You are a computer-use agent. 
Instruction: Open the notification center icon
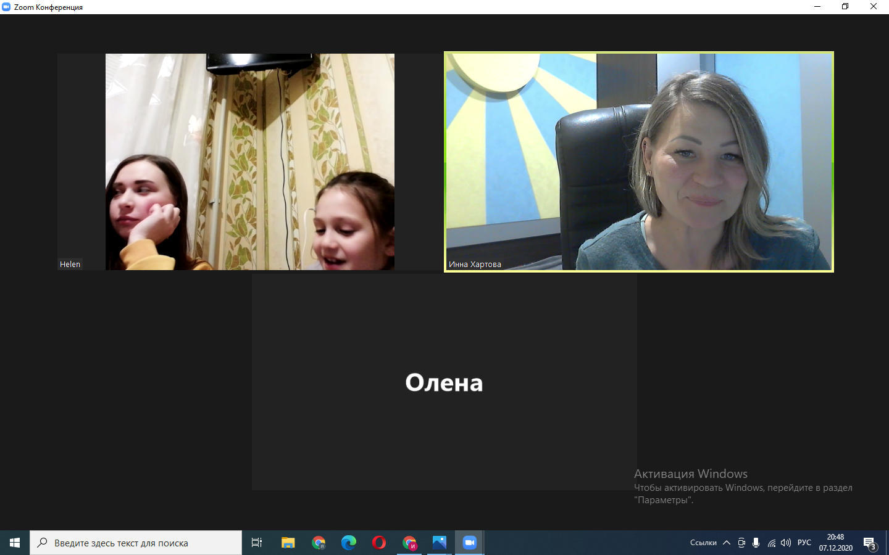(x=870, y=543)
